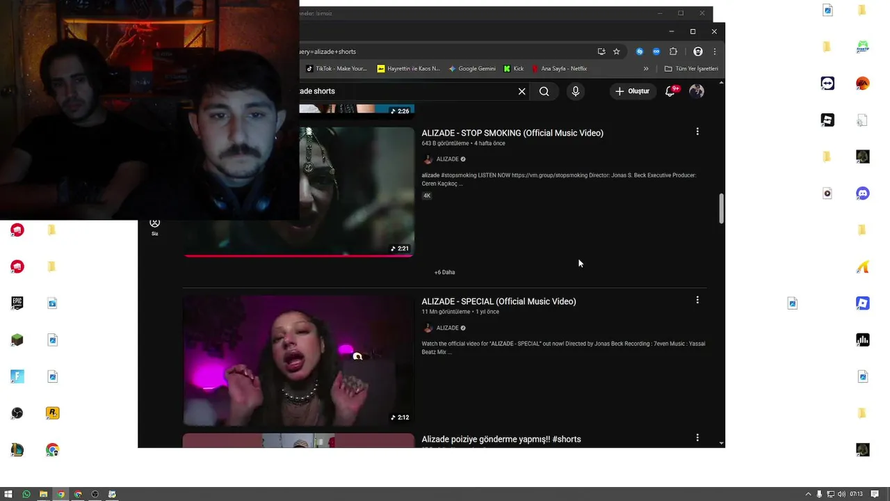
Task: Open the TeamViewer desktop shortcut
Action: (x=827, y=83)
